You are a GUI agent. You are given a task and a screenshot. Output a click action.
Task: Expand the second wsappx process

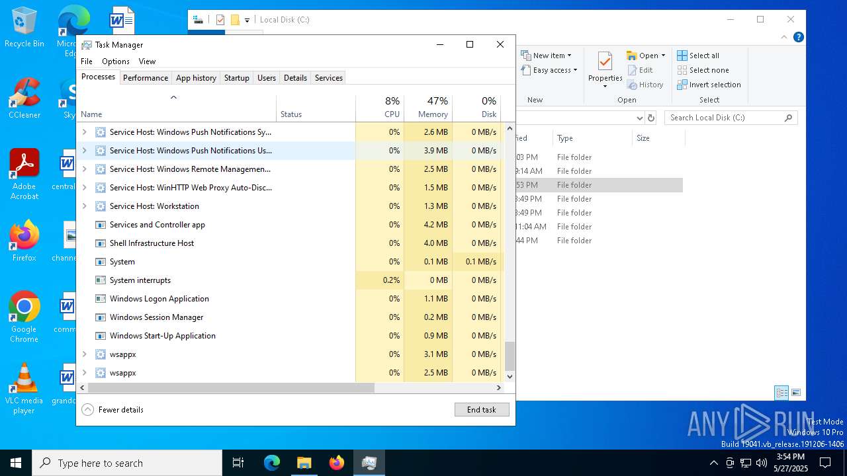coord(84,373)
